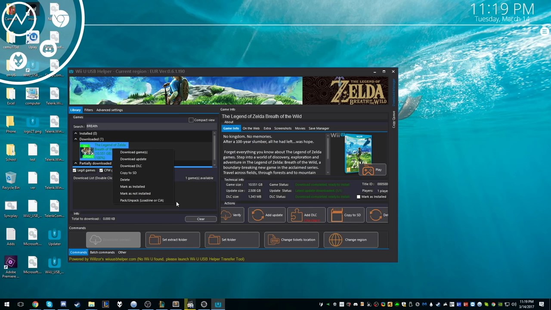Open the Excel desktop folder icon
The width and height of the screenshot is (551, 310).
click(x=11, y=96)
